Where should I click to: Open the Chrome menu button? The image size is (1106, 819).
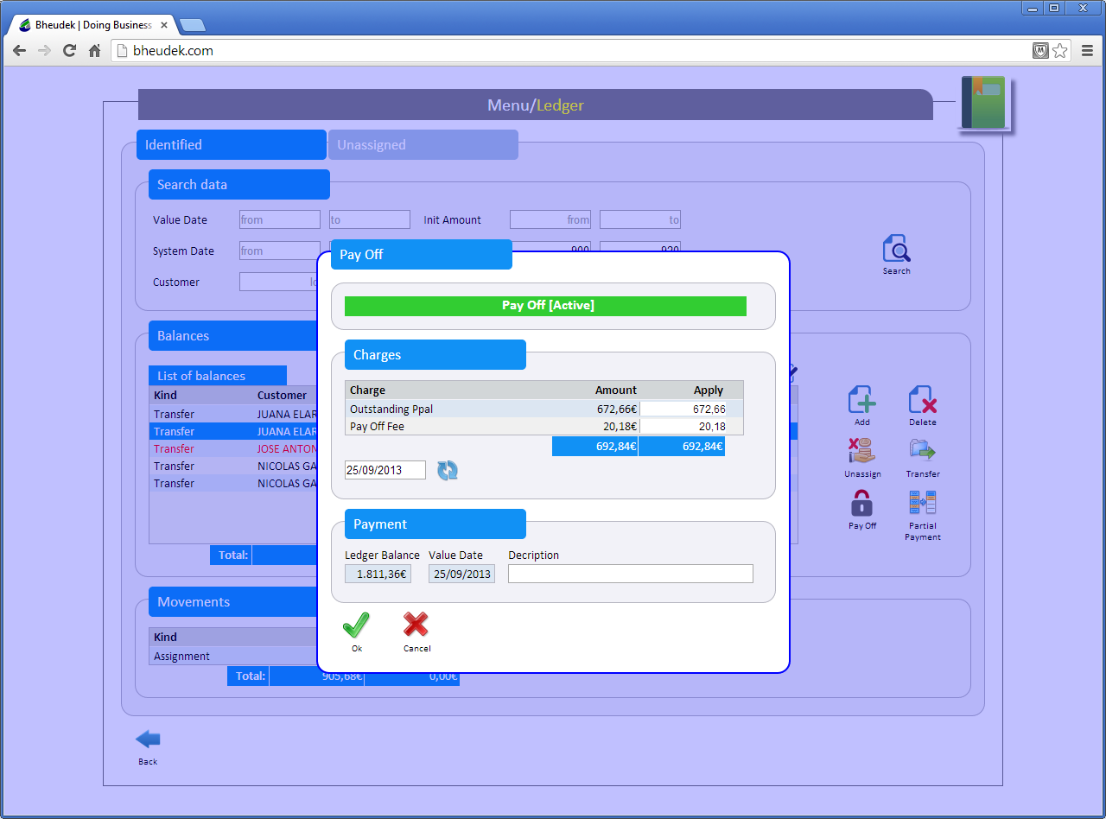1087,51
